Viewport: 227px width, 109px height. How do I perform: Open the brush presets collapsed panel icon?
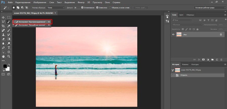coord(167,16)
